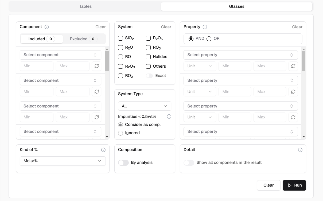Click the info icon in Detail panel
Screen dimensions: 323x201
pyautogui.click(x=300, y=150)
